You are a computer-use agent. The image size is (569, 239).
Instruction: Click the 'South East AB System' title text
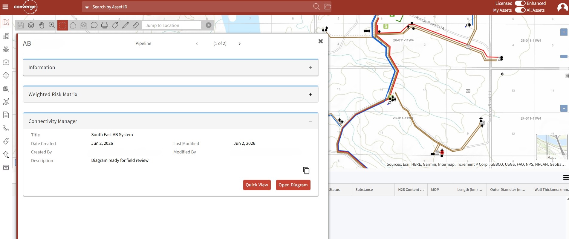112,135
